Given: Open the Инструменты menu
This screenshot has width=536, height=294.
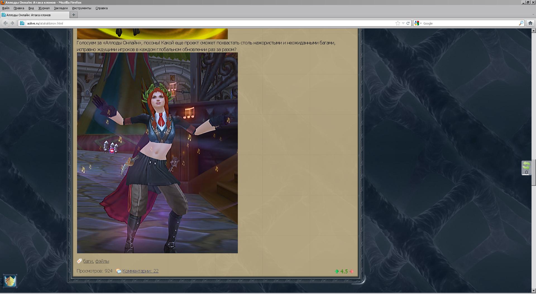Looking at the screenshot, I should point(82,8).
